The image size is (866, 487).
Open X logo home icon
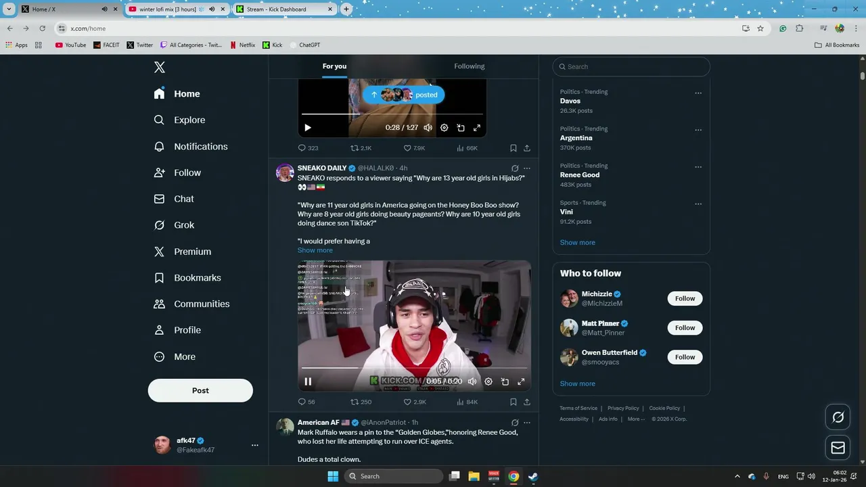click(x=160, y=67)
